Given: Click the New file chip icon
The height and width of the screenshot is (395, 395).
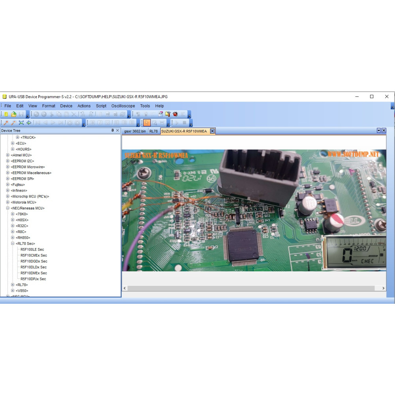Looking at the screenshot, I should click(x=6, y=114).
